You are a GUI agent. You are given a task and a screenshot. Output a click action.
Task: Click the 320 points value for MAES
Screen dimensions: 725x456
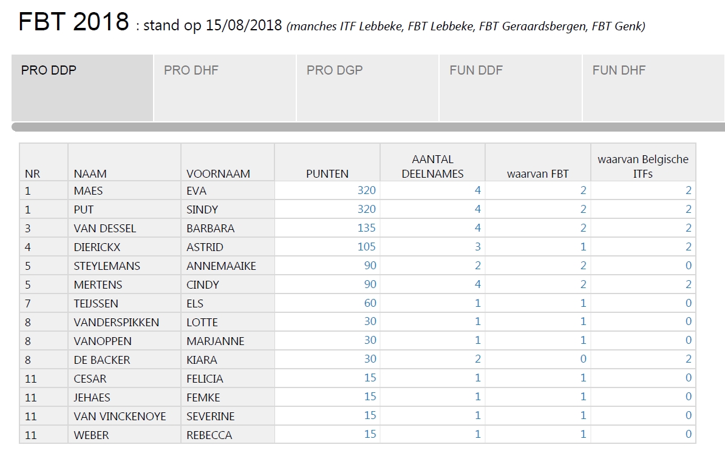367,190
